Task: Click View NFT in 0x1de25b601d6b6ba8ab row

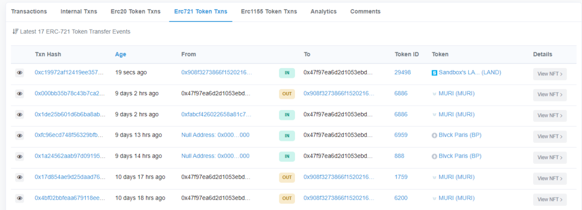Action: pyautogui.click(x=550, y=116)
